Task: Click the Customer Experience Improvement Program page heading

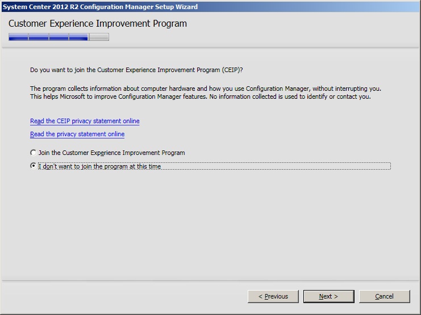Action: tap(98, 24)
